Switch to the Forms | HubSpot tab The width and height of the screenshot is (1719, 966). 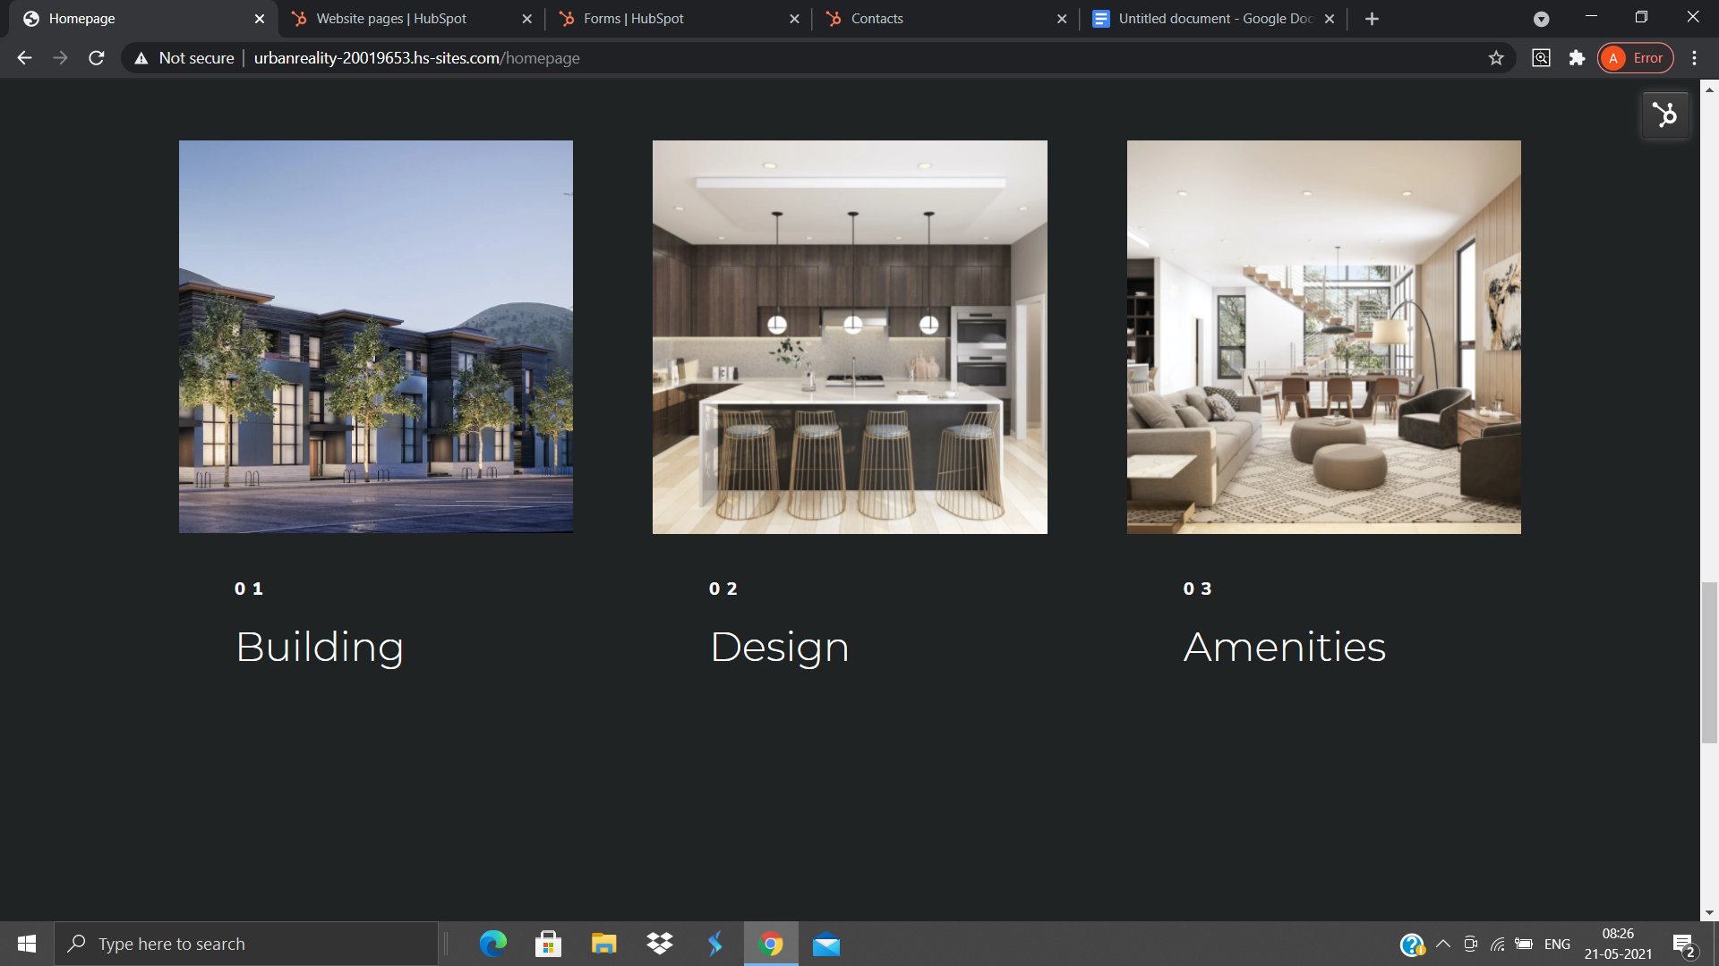[633, 19]
